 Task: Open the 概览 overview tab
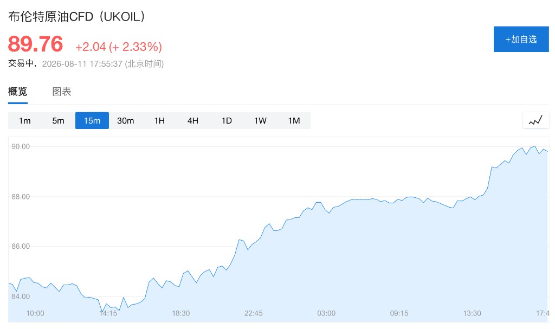(18, 92)
